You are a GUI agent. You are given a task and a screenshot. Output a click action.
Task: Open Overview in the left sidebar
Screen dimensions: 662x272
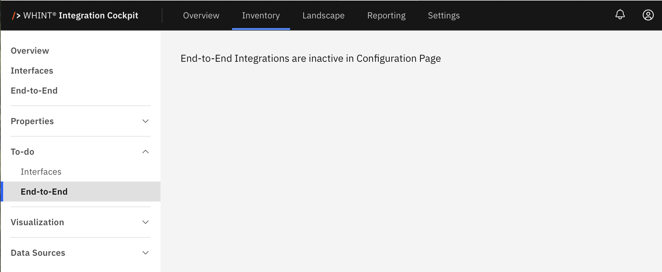tap(30, 51)
